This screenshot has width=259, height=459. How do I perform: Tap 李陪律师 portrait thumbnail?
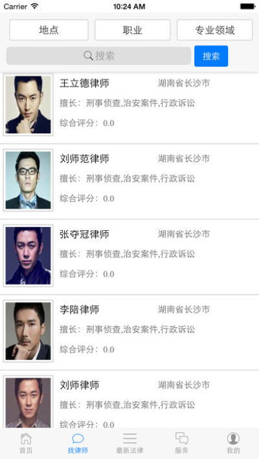(28, 331)
